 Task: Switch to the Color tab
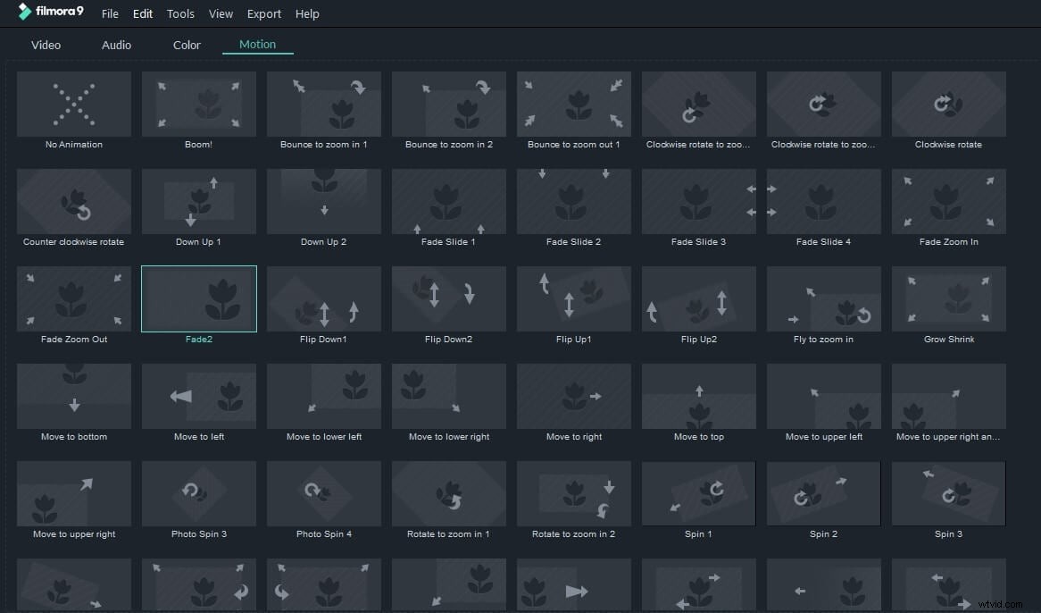click(x=187, y=44)
